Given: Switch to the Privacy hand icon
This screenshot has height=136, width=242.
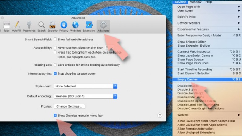Looking at the screenshot, I should [64, 26].
